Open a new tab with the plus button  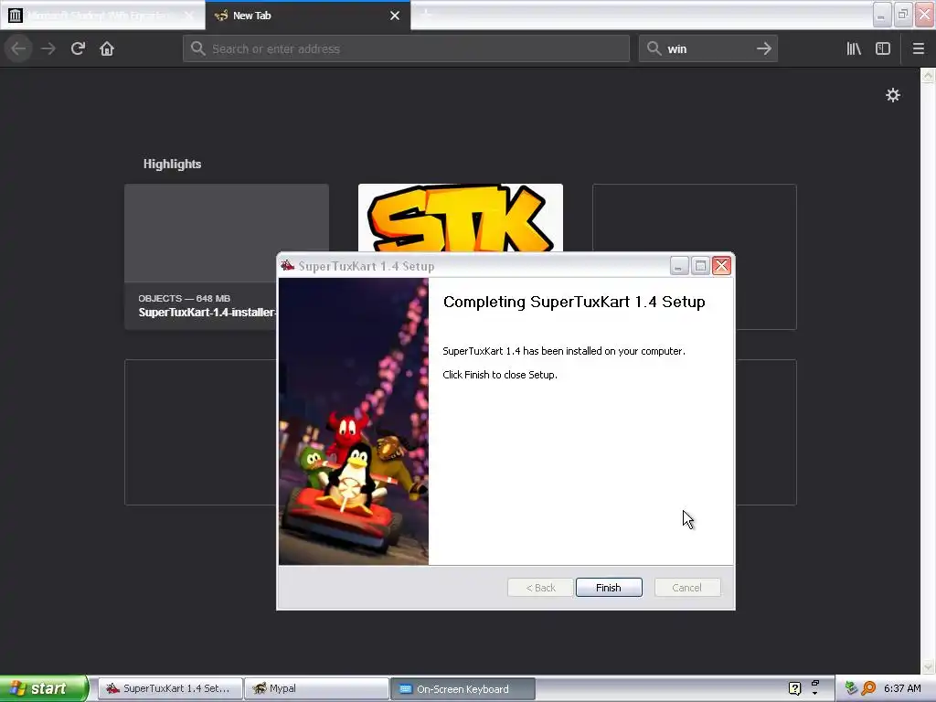(x=426, y=15)
